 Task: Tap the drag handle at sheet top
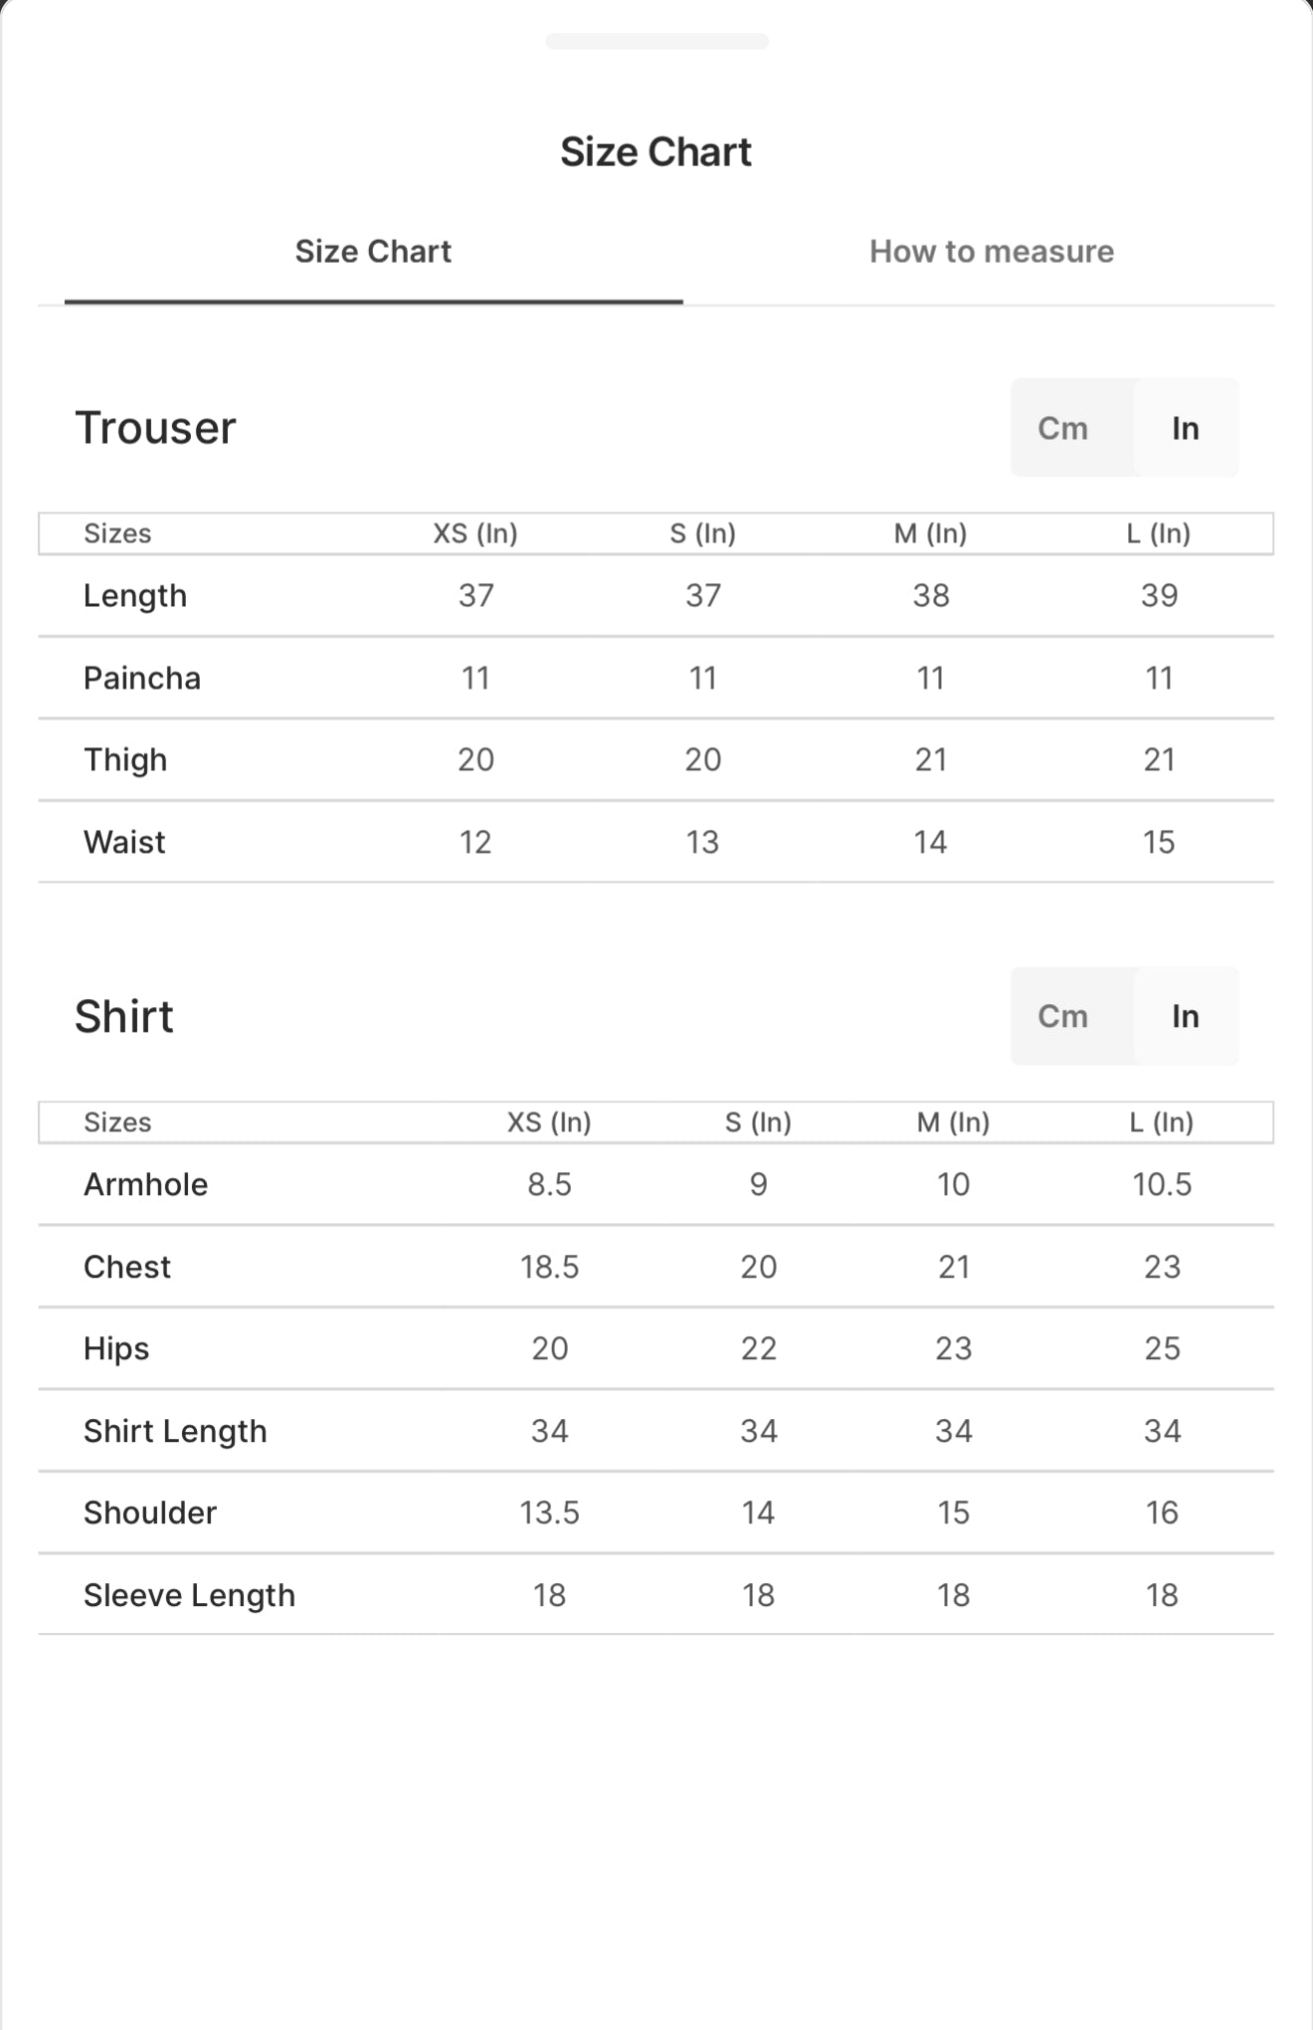pos(656,41)
